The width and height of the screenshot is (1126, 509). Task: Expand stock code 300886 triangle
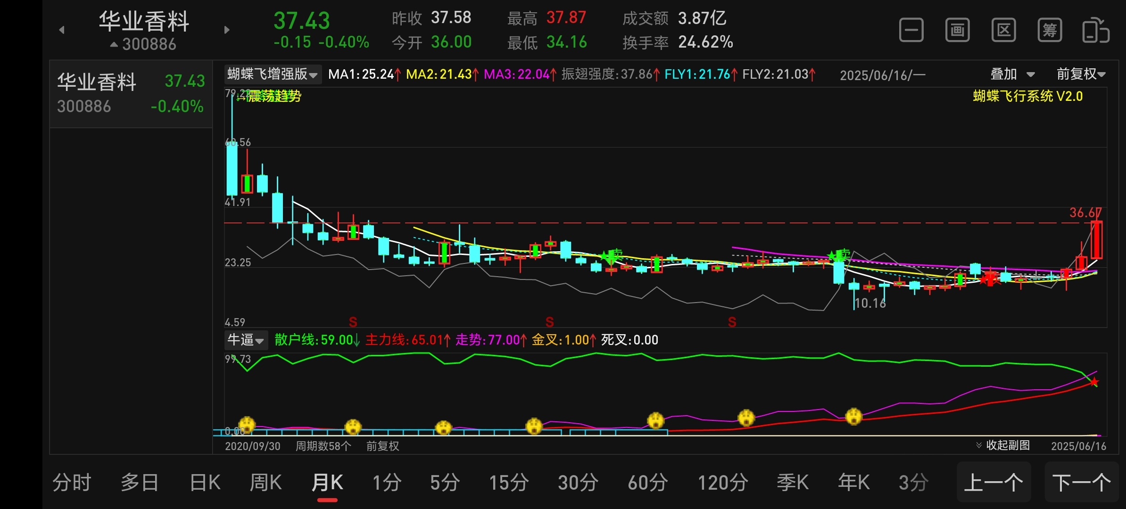(x=114, y=45)
